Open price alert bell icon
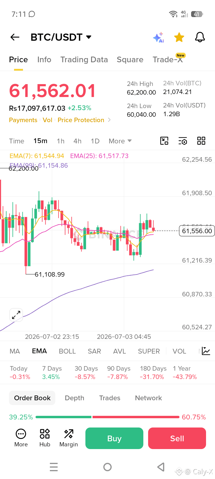Viewport: 215px width, 479px height. tap(200, 37)
